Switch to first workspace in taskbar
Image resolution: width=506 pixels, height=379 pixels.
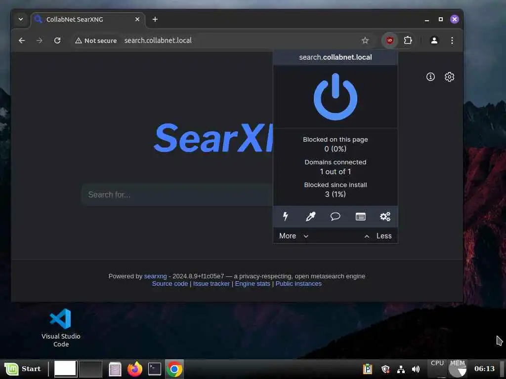66,369
